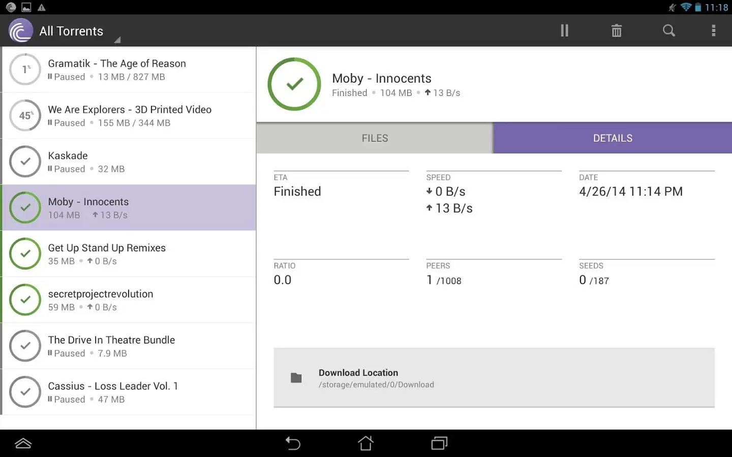Tap the seeds count 0 /187
732x457 pixels.
click(x=594, y=280)
